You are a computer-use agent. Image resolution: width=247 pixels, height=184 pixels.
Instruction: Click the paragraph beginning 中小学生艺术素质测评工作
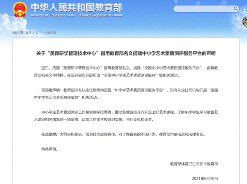pyautogui.click(x=126, y=116)
